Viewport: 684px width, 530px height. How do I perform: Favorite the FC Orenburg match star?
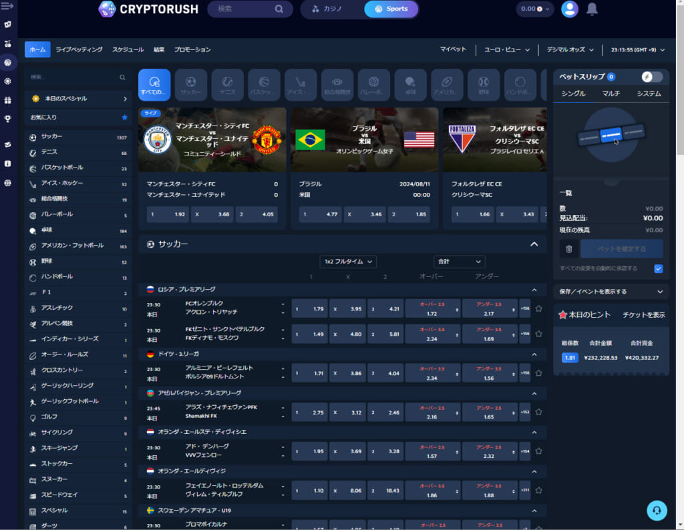(539, 308)
